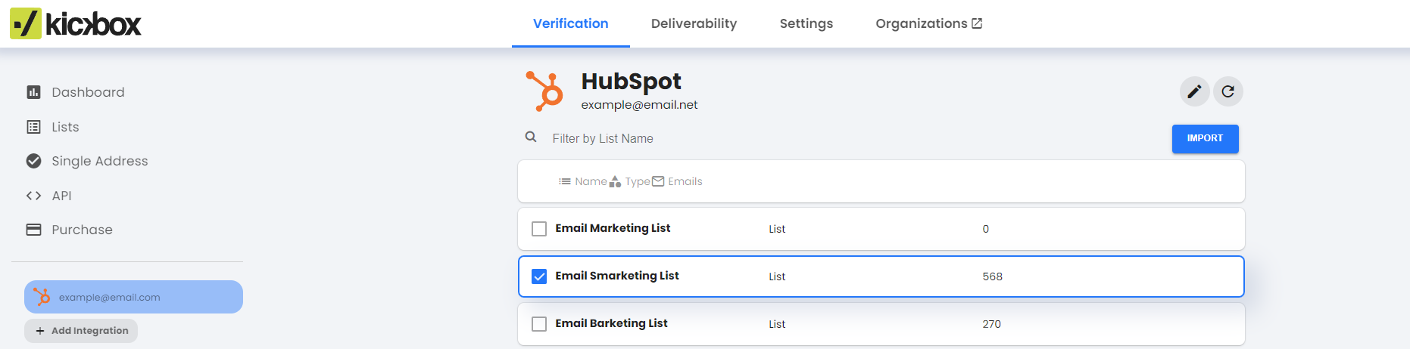Open API in the sidebar
1410x349 pixels.
pyautogui.click(x=61, y=196)
